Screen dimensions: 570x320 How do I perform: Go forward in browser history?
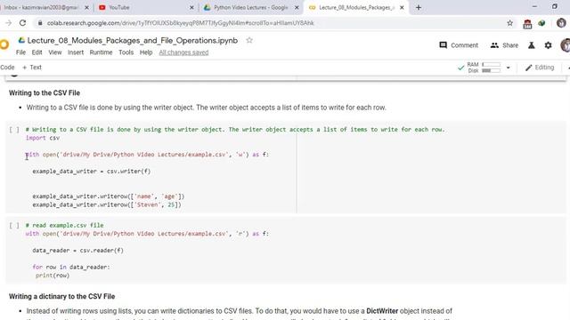pyautogui.click(x=8, y=23)
